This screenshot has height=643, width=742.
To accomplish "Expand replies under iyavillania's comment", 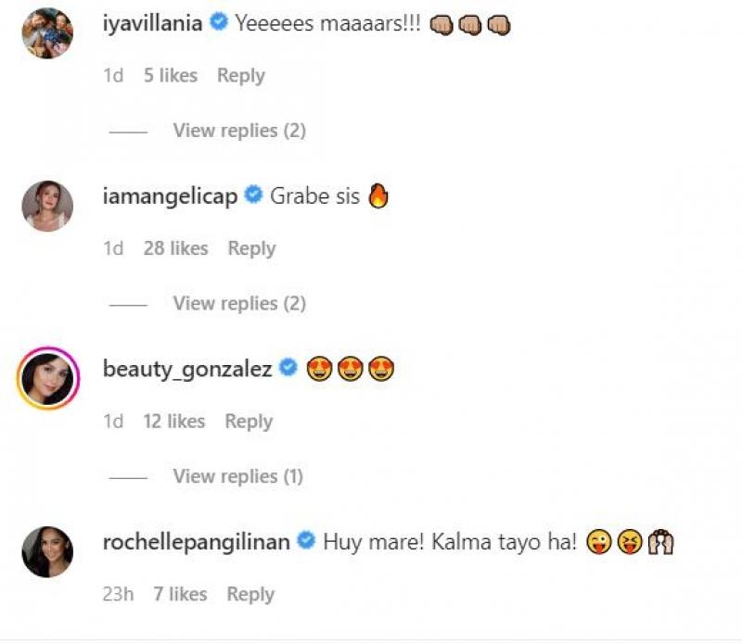I will coord(238,131).
